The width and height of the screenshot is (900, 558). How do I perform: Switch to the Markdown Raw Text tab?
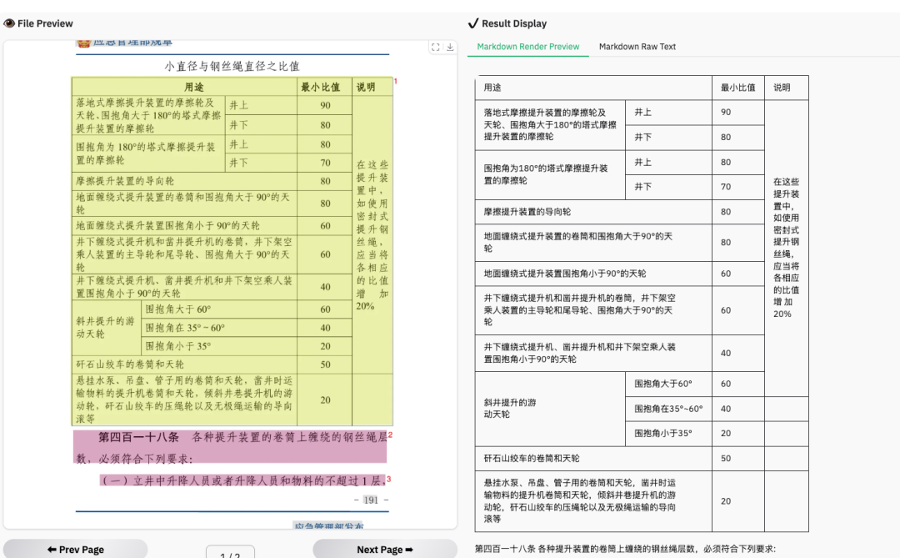point(637,47)
